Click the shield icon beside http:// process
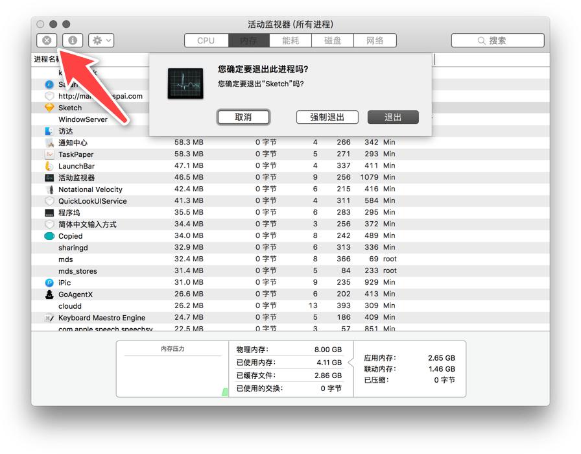Viewport: 581px width, 454px height. 49,96
